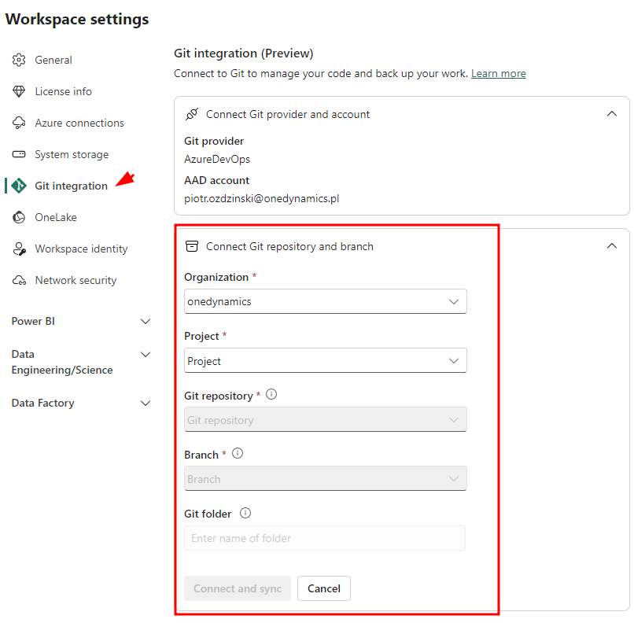
Task: Open Azure connections via its cloud icon
Action: [19, 123]
